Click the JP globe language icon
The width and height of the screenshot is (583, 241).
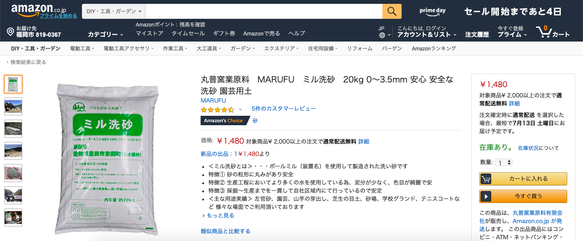[382, 35]
